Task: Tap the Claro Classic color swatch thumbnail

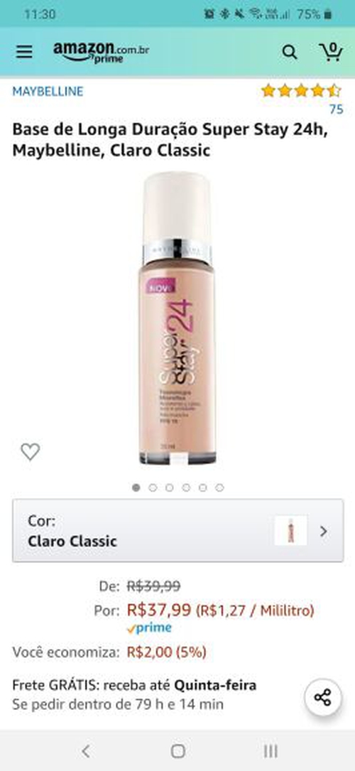Action: 290,531
